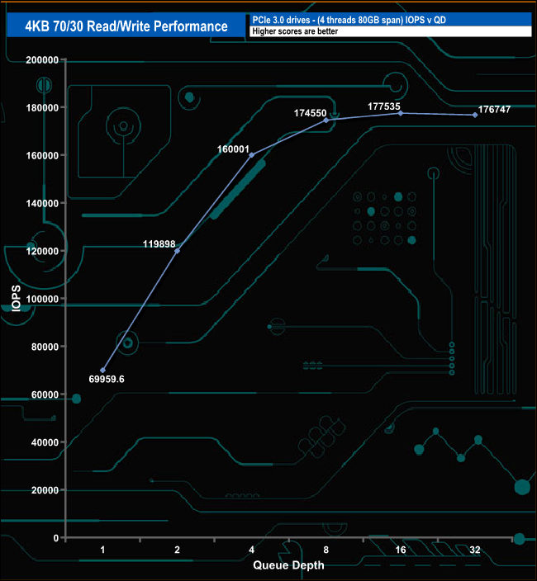Click the 100000 y-axis label
537x581 pixels.
click(42, 299)
